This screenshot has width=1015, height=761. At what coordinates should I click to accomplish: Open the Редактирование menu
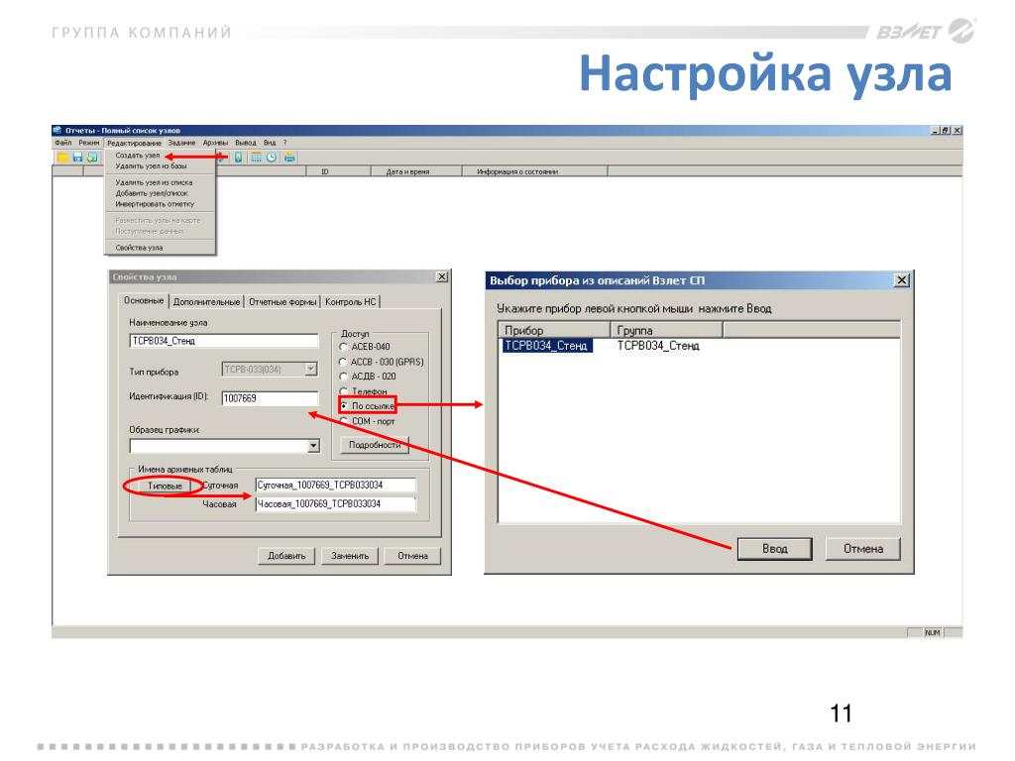coord(134,143)
